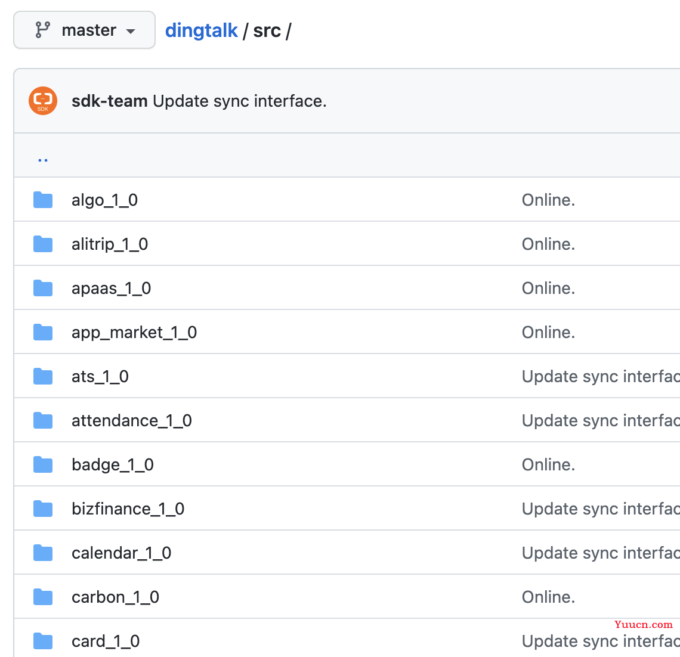The image size is (680, 657).
Task: Open the app_market_1_0 folder
Action: 134,333
